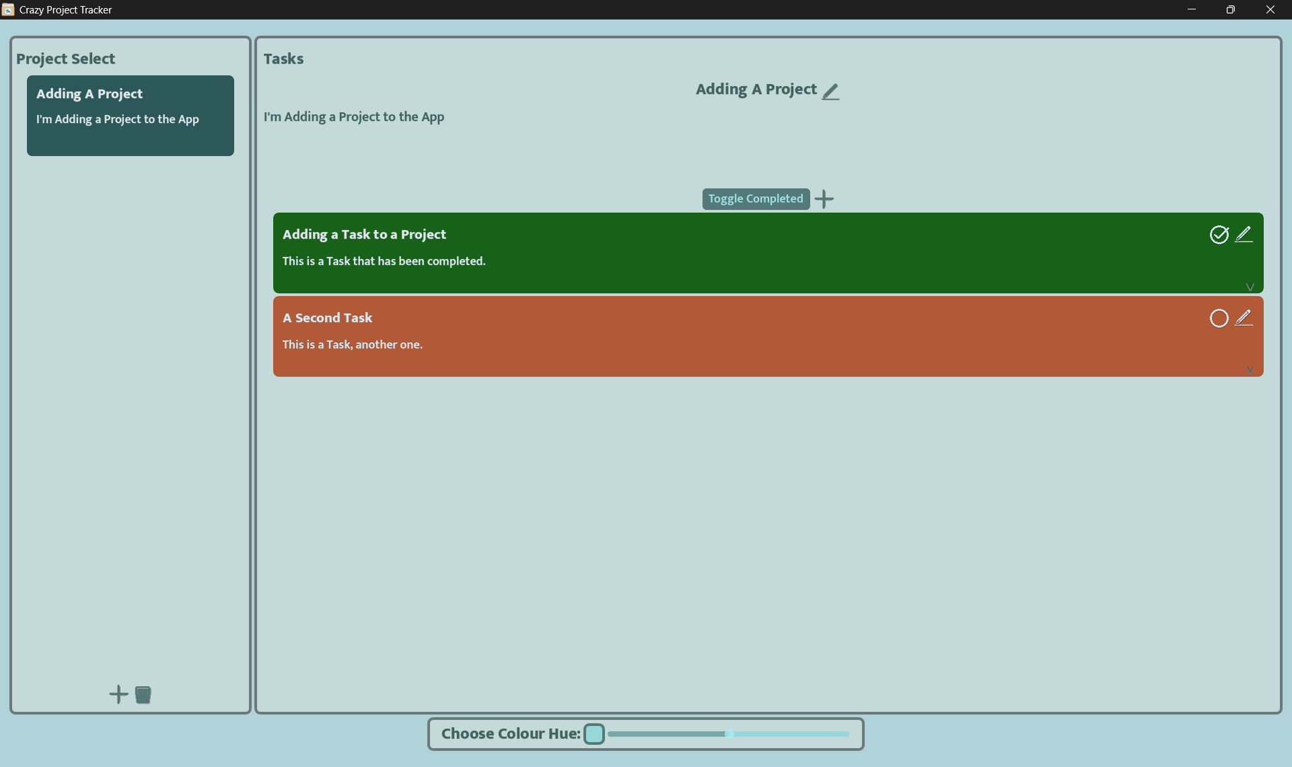Expand 'A Second Task' card chevron
Screen dimensions: 1292x767
point(1250,371)
